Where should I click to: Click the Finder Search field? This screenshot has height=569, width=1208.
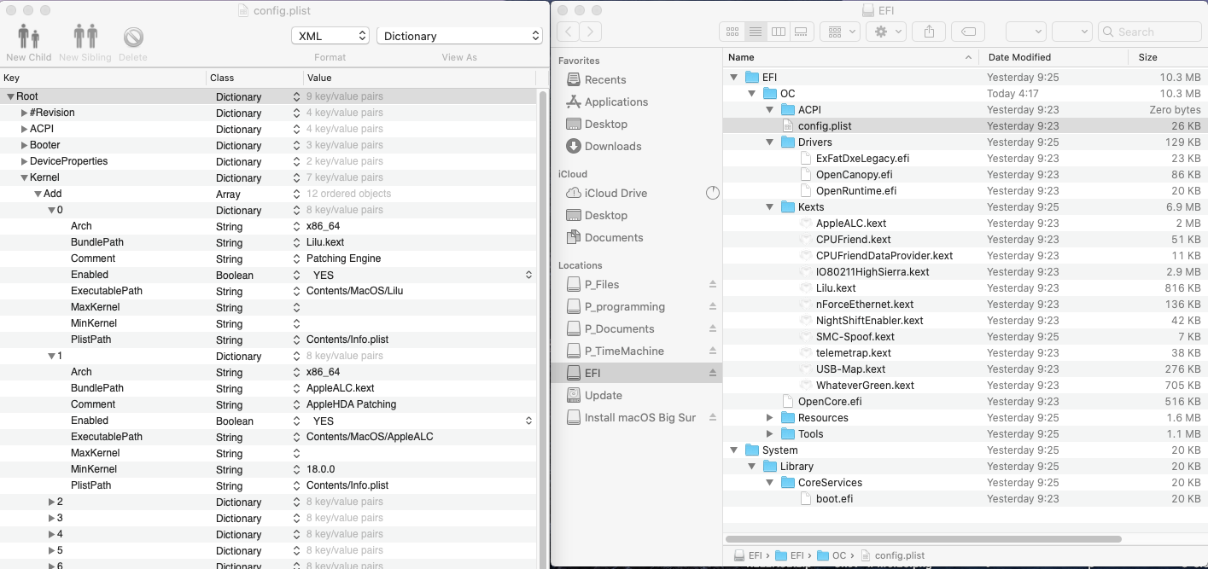(1149, 32)
